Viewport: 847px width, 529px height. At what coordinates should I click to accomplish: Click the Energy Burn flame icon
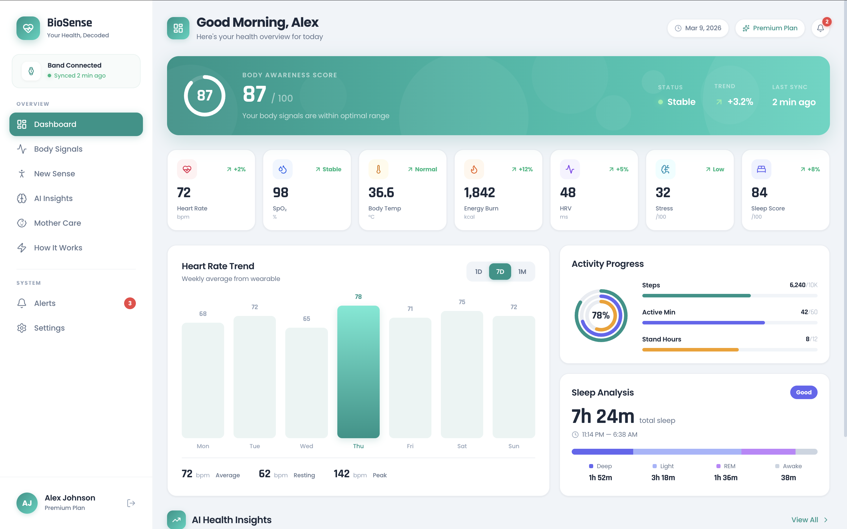pyautogui.click(x=474, y=169)
